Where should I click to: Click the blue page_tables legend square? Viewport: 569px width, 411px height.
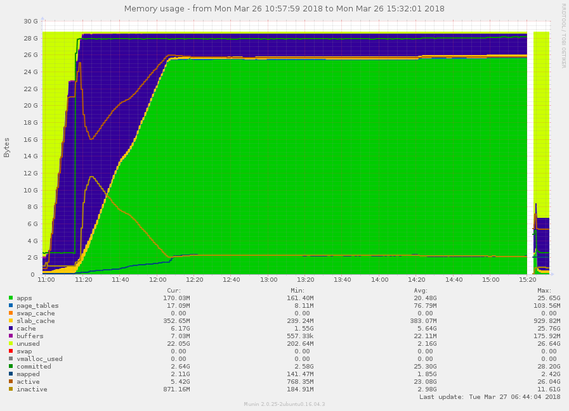[x=10, y=305]
